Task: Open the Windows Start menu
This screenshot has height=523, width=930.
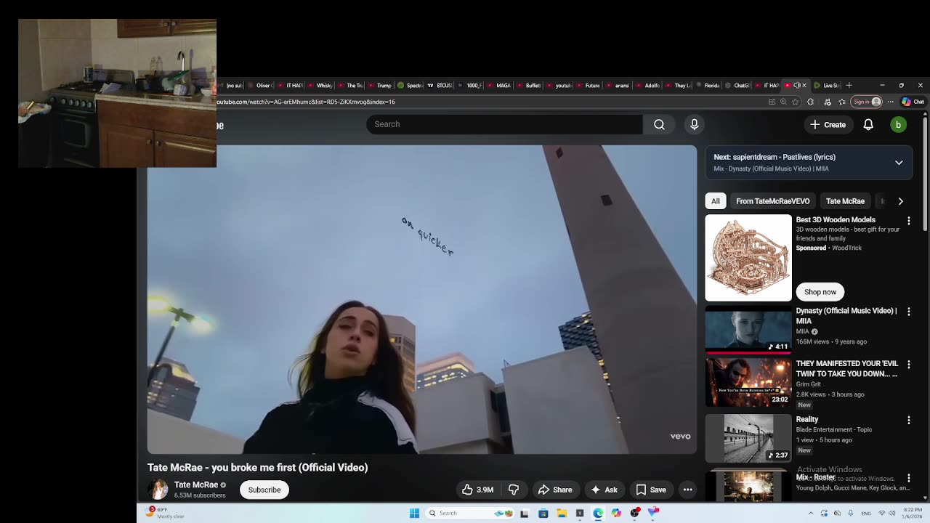Action: point(414,513)
